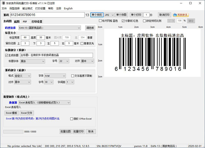
Task: Click the zoom plus button
Action: pos(173,21)
